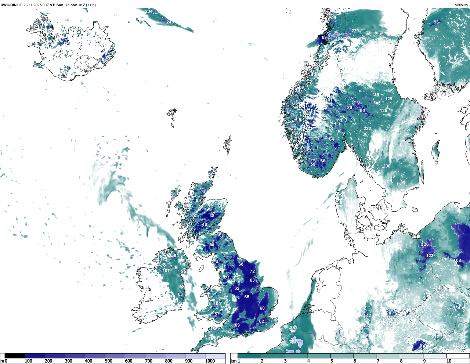Screen dimensions: 470x364
Task: Click the value '94' in Northern Ireland
Action: pyautogui.click(x=176, y=256)
